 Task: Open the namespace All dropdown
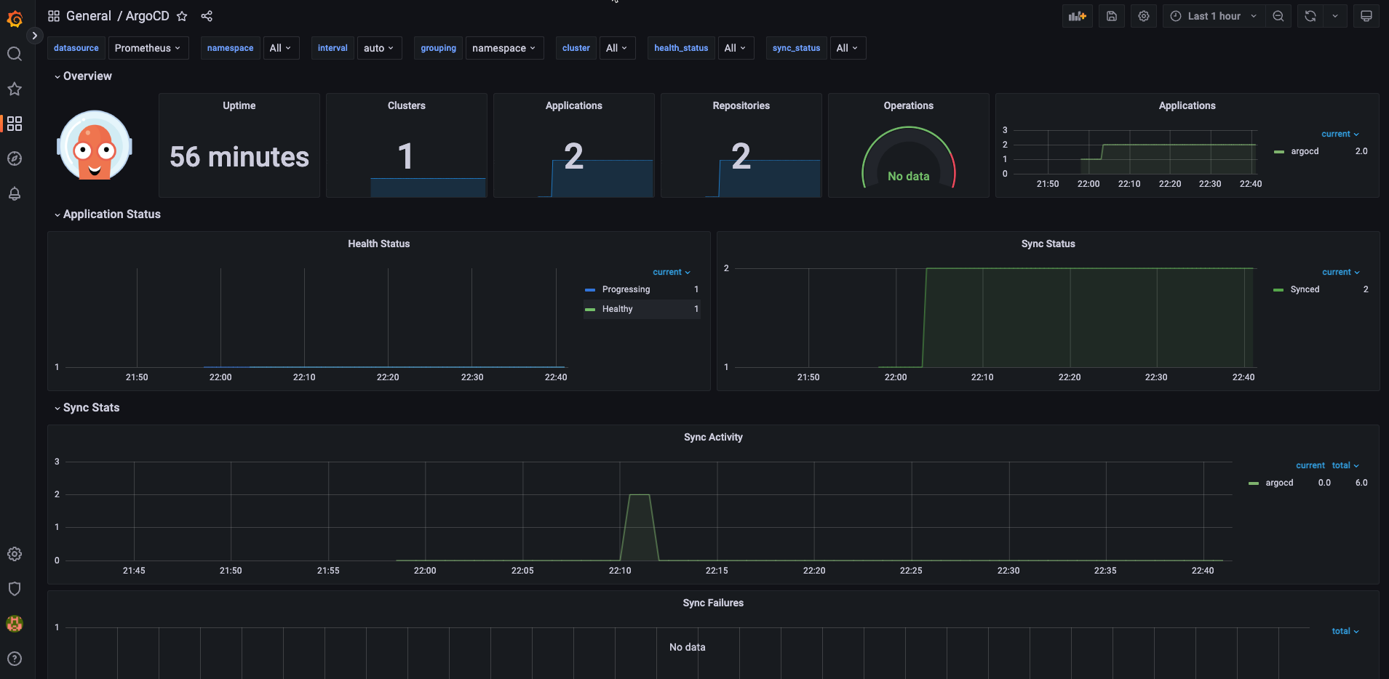281,48
